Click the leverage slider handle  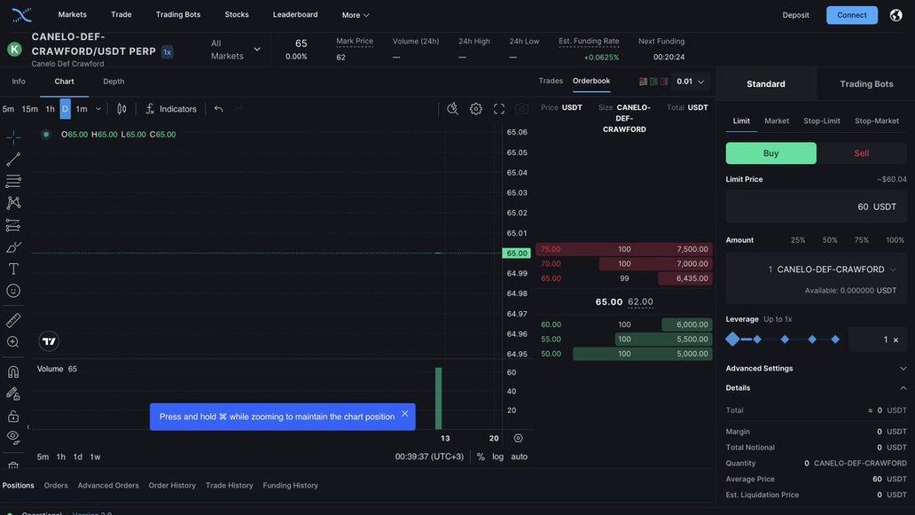[733, 339]
